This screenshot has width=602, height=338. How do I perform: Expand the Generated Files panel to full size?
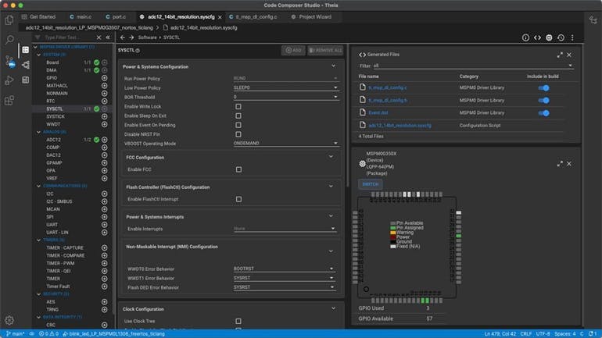click(560, 55)
